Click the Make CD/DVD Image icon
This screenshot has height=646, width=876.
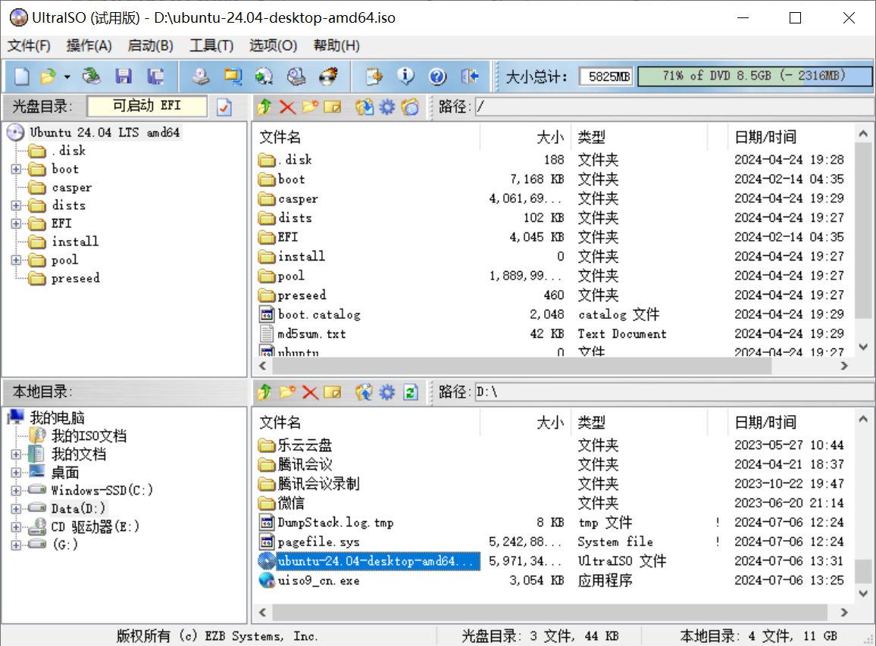coord(201,76)
